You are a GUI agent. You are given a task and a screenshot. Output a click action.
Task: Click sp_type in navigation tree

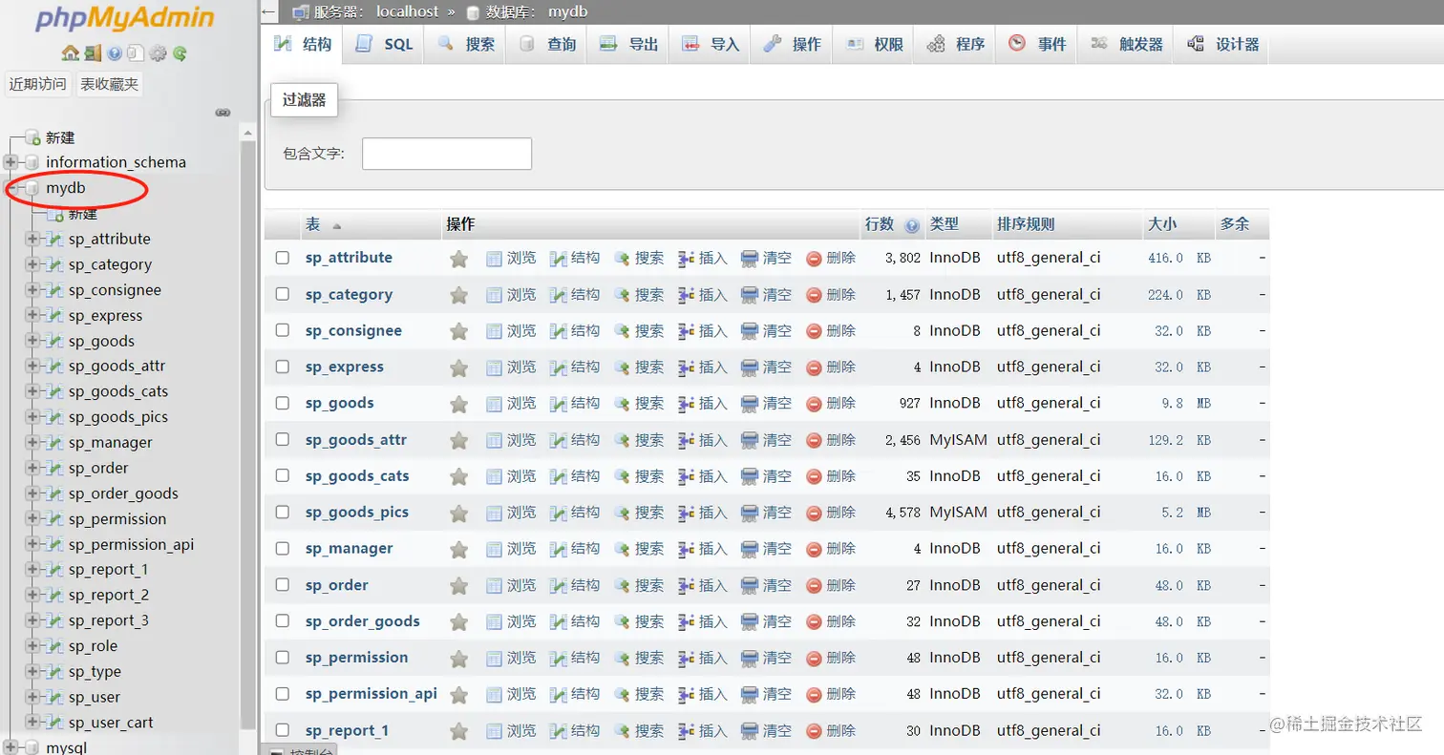[x=95, y=672]
